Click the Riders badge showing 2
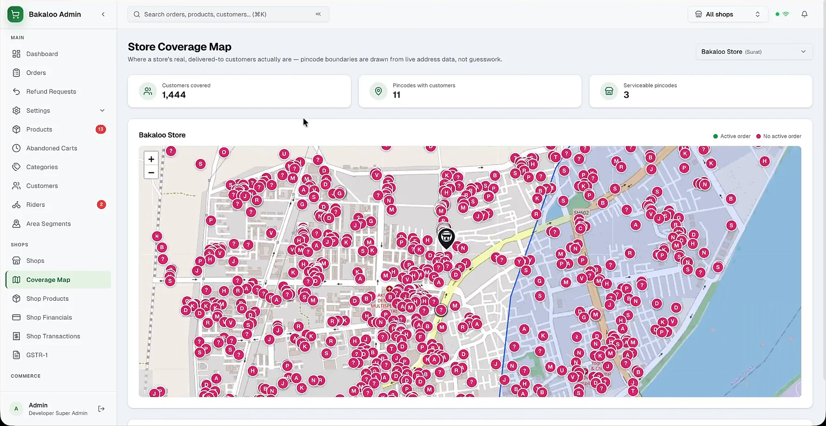This screenshot has width=826, height=426. pyautogui.click(x=101, y=205)
